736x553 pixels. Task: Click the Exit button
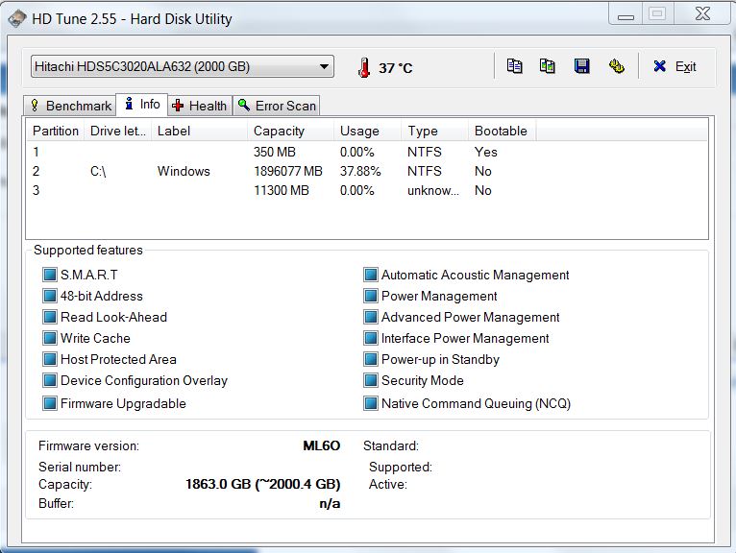pos(675,66)
